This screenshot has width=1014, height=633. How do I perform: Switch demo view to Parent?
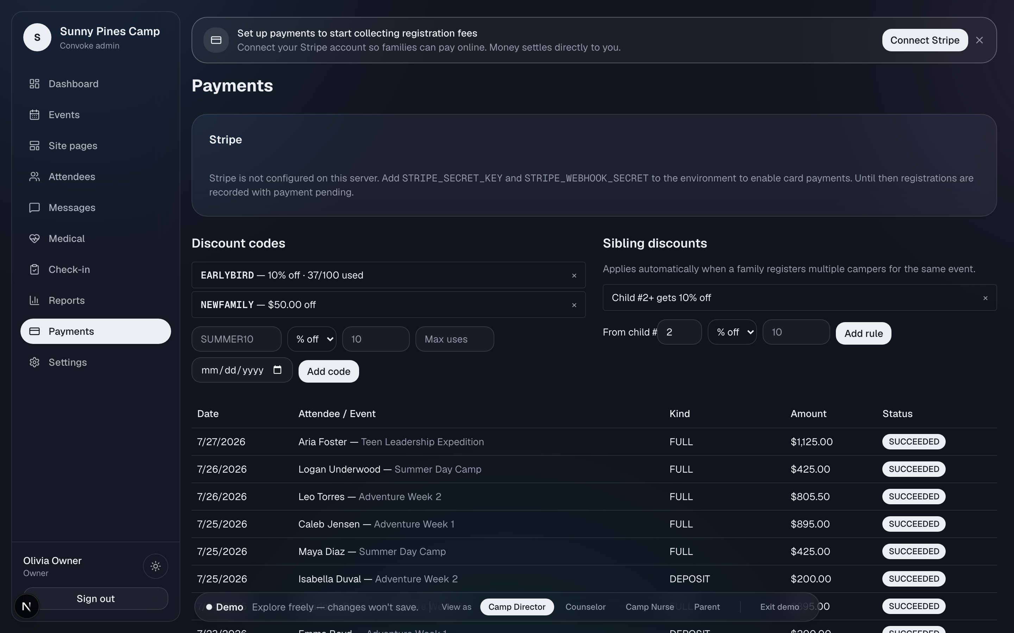(707, 607)
